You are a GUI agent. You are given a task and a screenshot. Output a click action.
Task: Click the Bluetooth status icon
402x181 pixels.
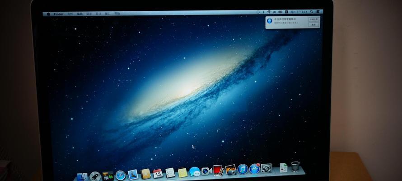(x=263, y=12)
